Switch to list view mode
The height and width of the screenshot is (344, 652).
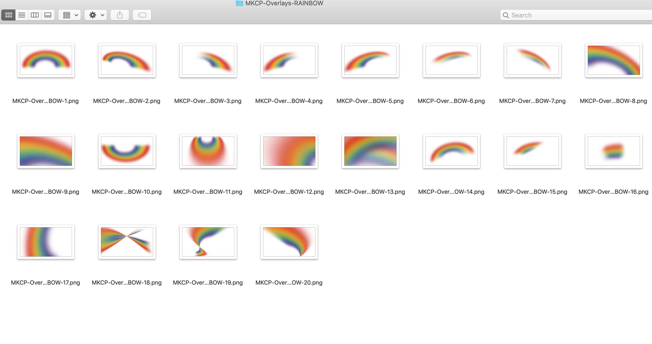pyautogui.click(x=22, y=15)
